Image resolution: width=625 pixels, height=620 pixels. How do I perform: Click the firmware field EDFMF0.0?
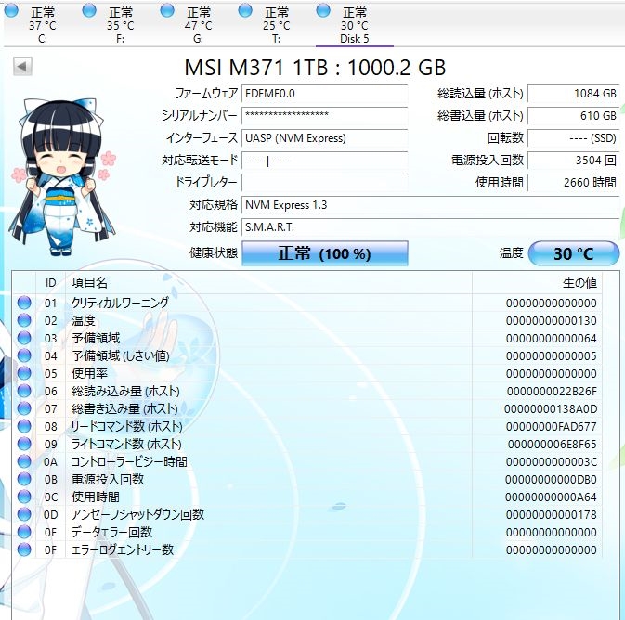click(x=324, y=94)
